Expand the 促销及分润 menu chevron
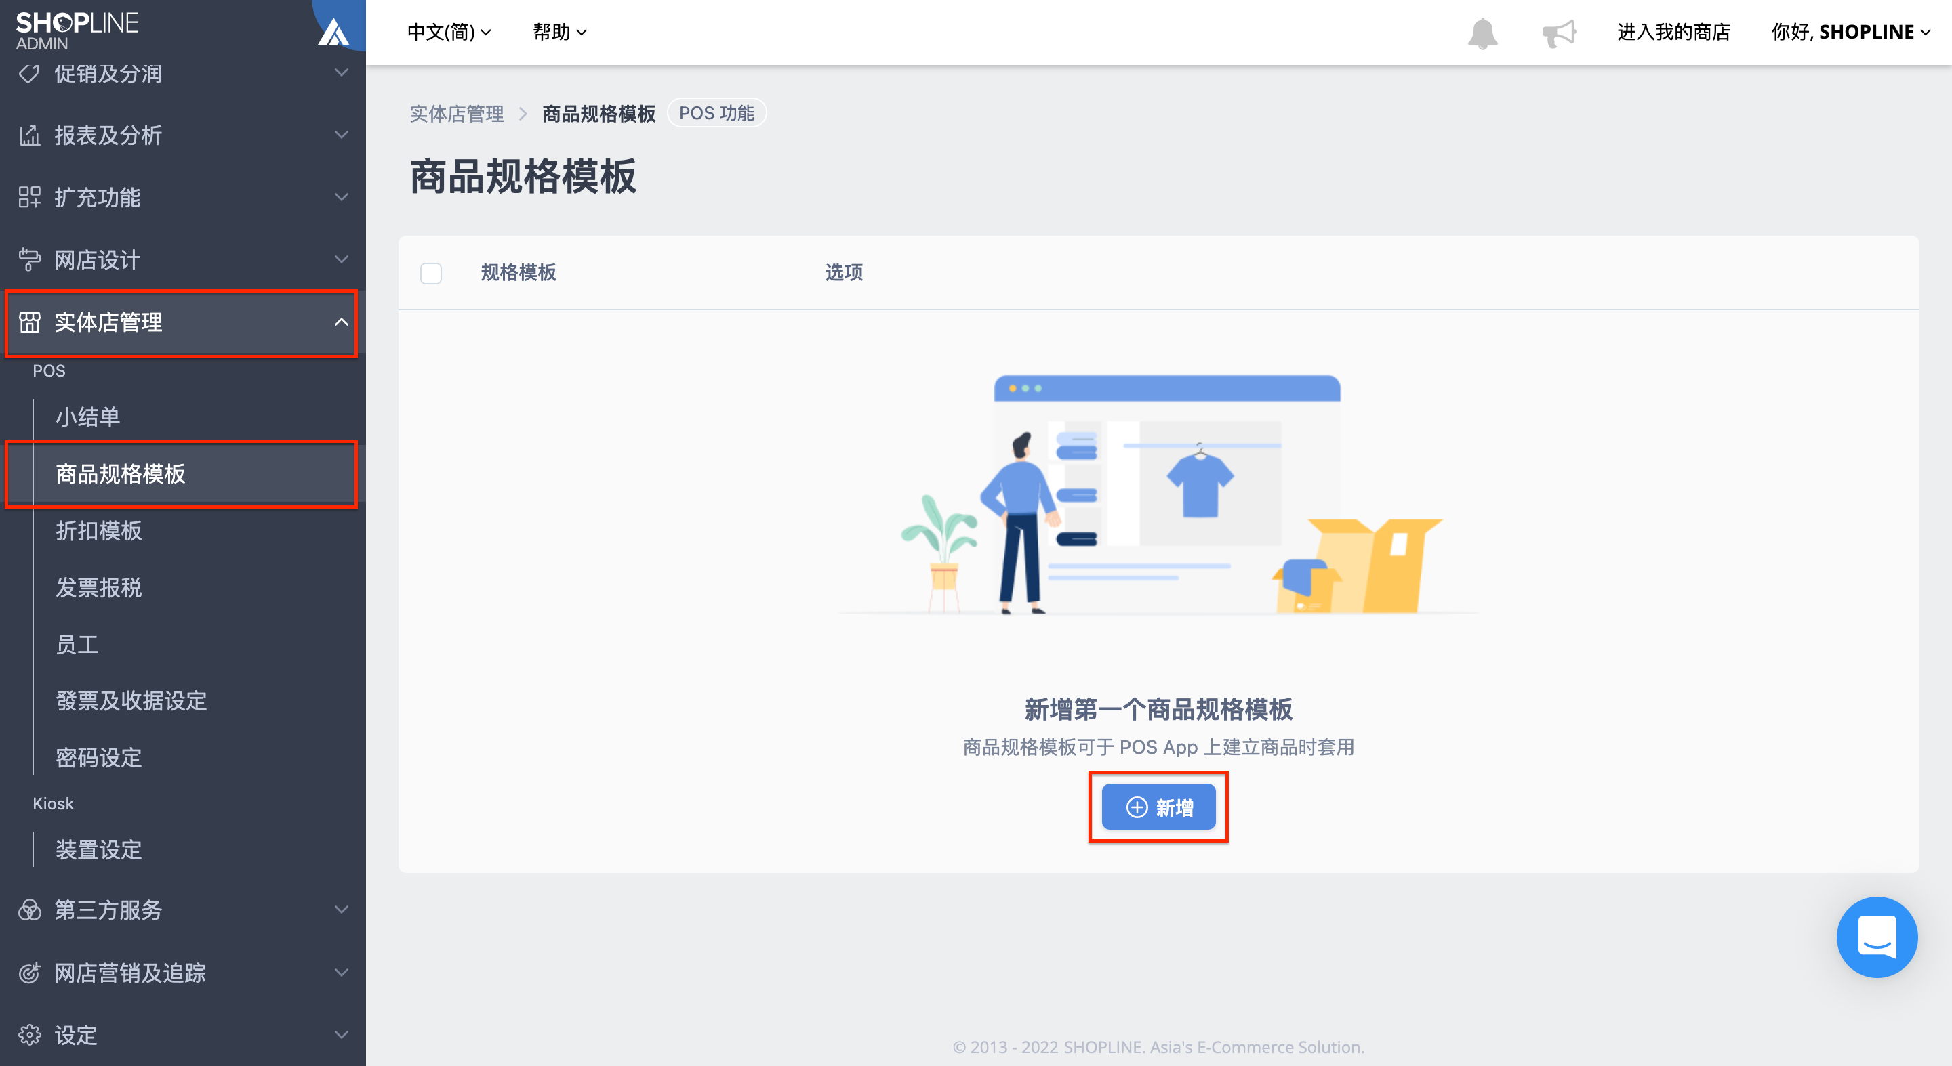The height and width of the screenshot is (1066, 1952). [342, 72]
